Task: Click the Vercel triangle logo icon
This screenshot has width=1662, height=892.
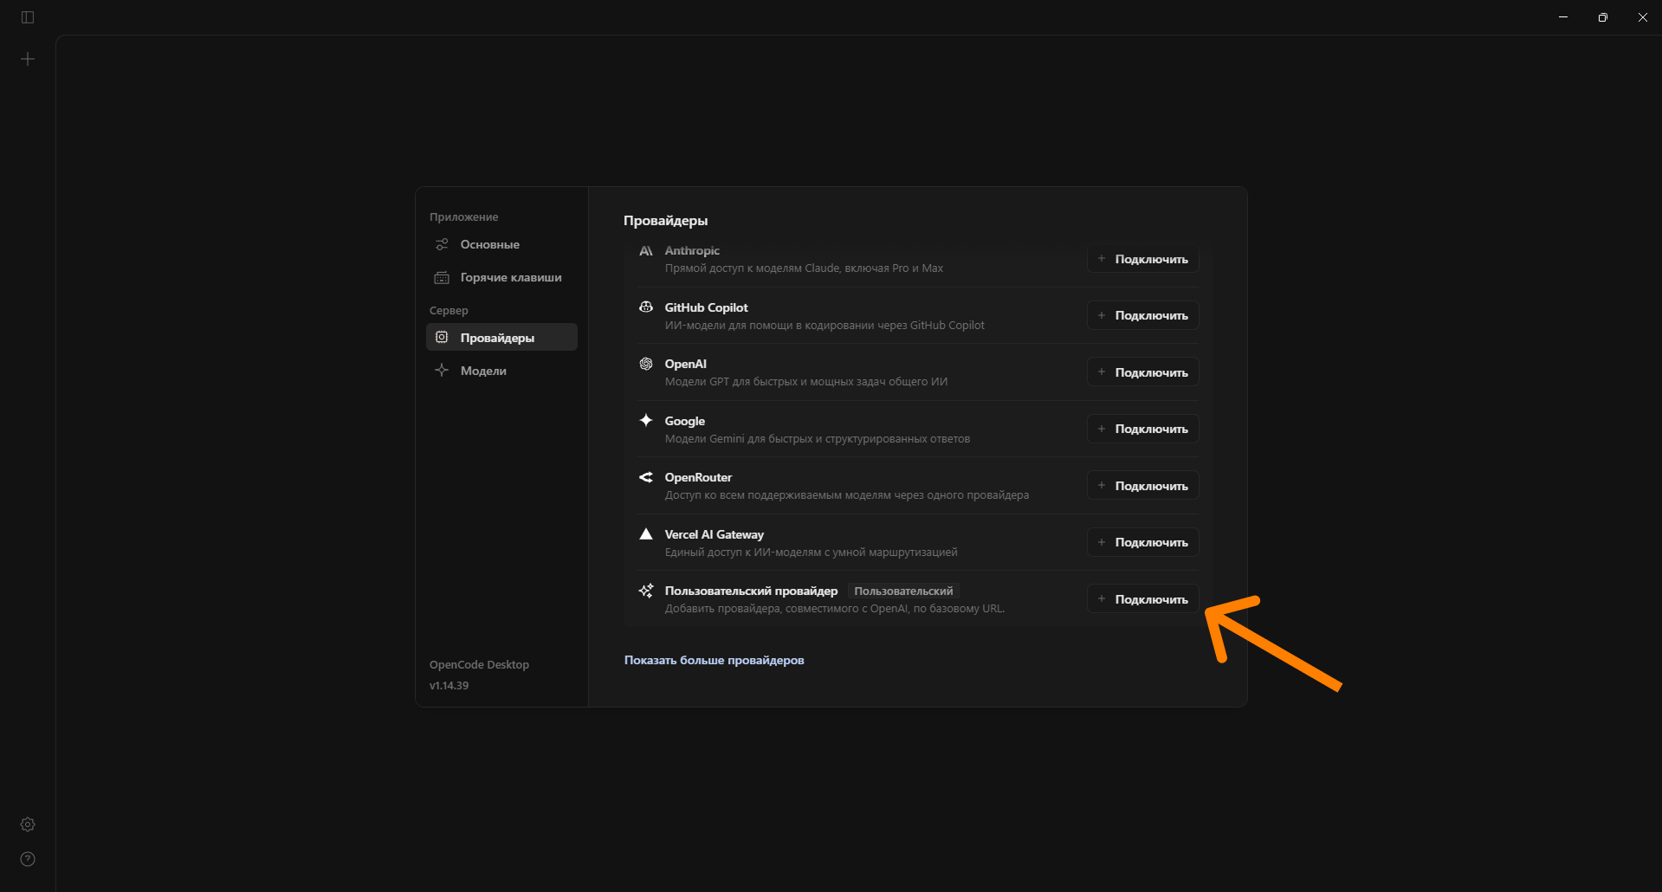Action: (646, 533)
